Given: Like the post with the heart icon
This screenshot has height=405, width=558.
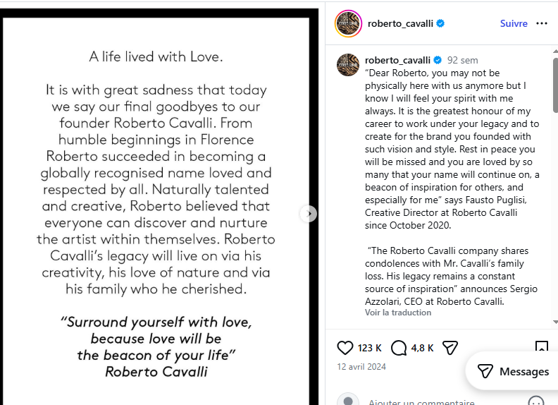Looking at the screenshot, I should pyautogui.click(x=345, y=348).
